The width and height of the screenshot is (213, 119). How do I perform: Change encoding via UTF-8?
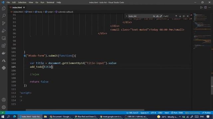click(x=153, y=113)
